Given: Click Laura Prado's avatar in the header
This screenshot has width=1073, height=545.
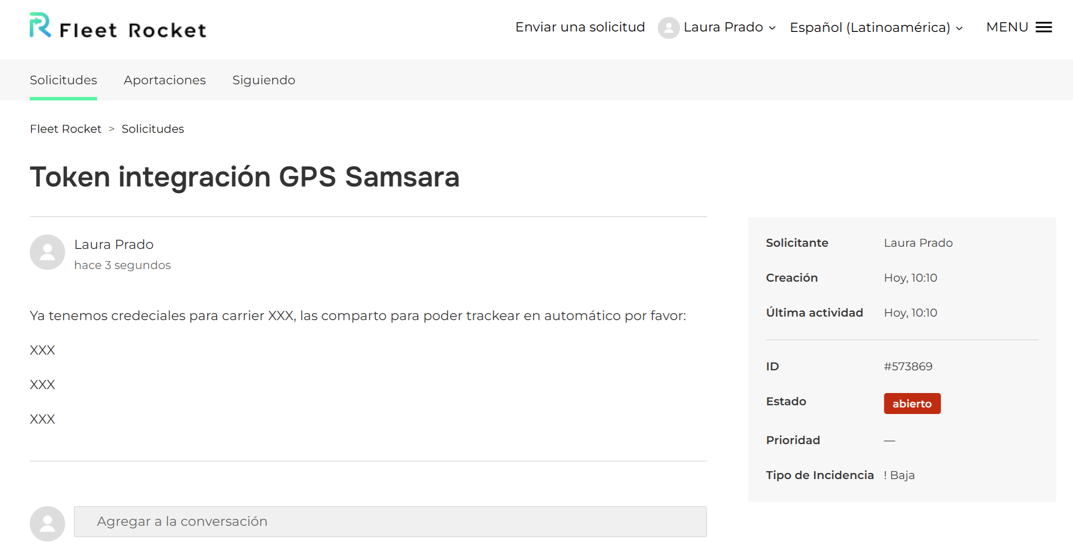Looking at the screenshot, I should 668,28.
